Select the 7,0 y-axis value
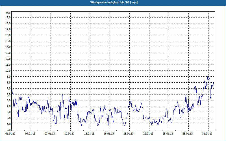The height and width of the screenshot is (141, 226). pyautogui.click(x=8, y=89)
